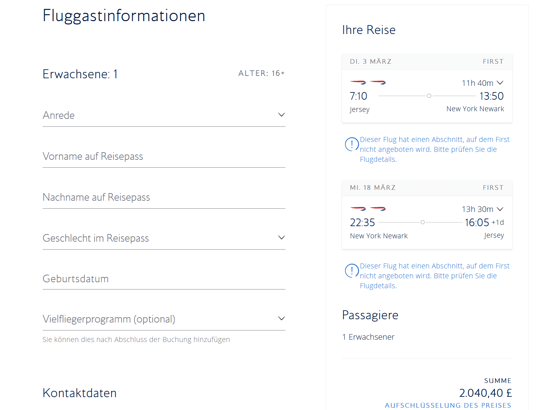
Task: Click the Nachname auf Reisepass field
Action: [164, 197]
